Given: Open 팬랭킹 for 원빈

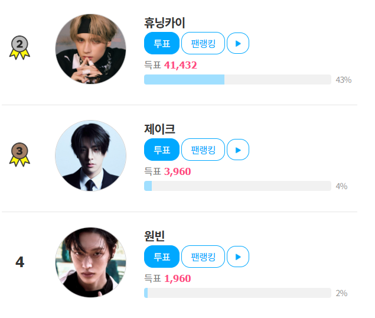Looking at the screenshot, I should coord(203,257).
